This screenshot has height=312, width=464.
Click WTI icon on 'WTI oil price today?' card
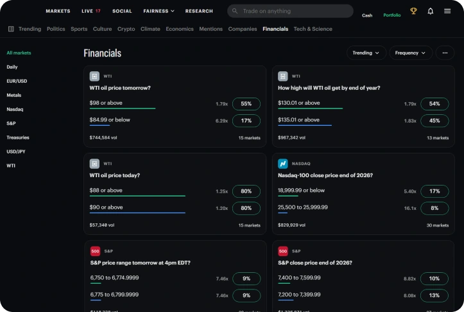coord(94,164)
